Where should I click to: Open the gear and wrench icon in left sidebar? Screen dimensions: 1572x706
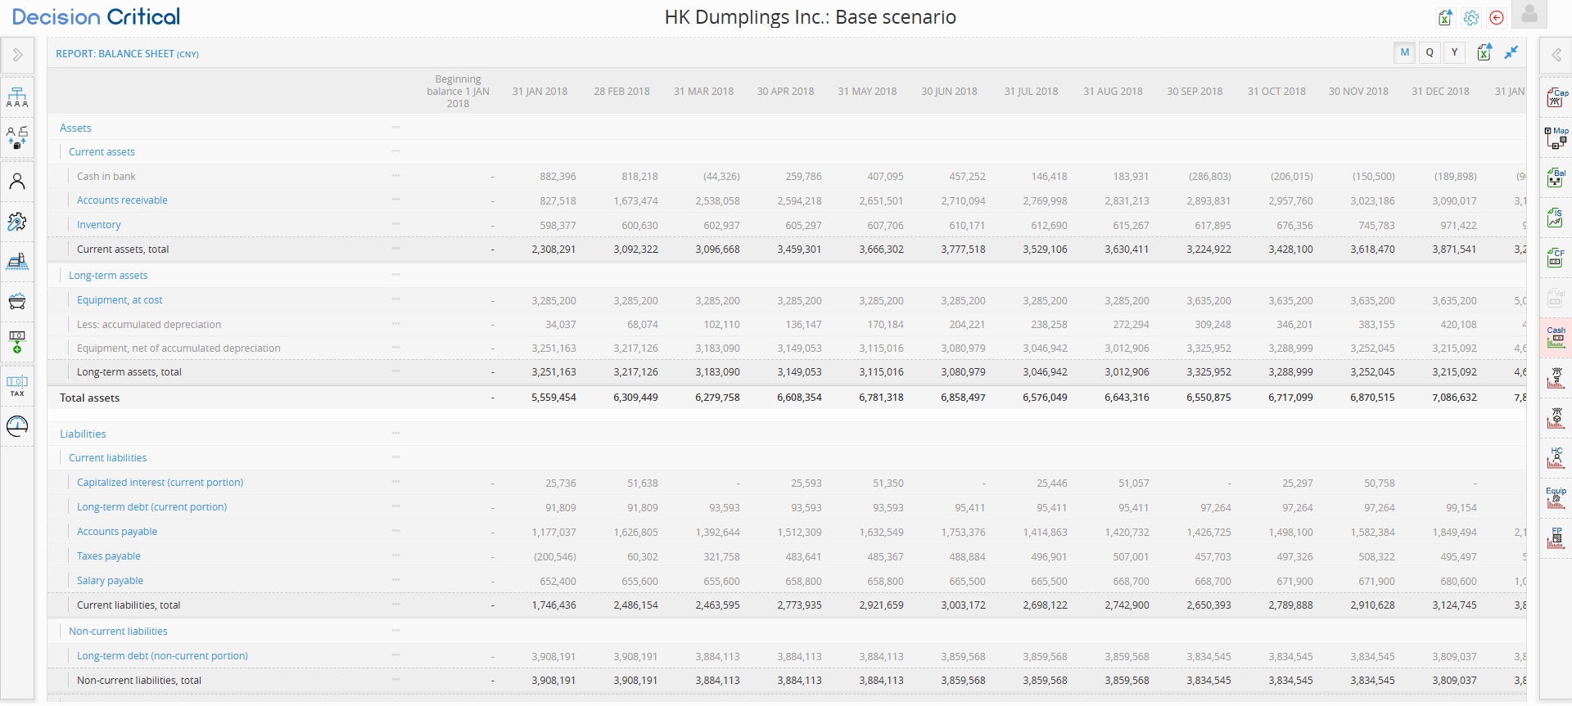pos(17,222)
